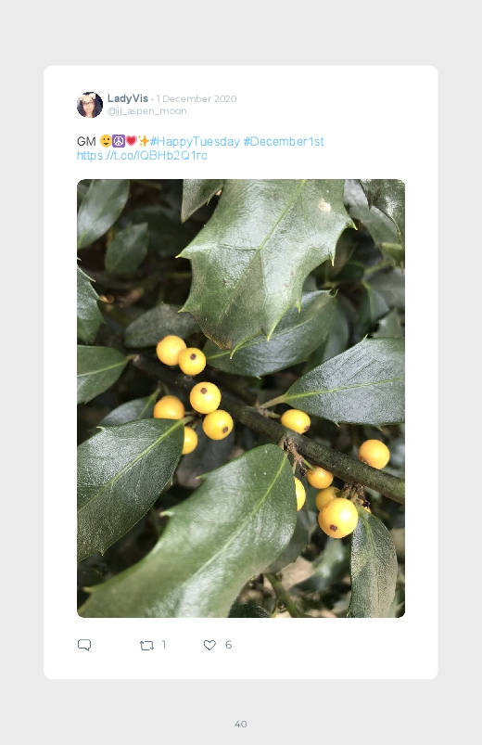Open LadyVis profile avatar picture
482x745 pixels.
90,105
